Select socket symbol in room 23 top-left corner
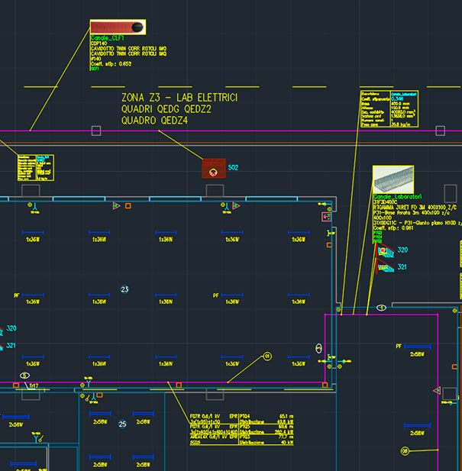 [x=34, y=208]
